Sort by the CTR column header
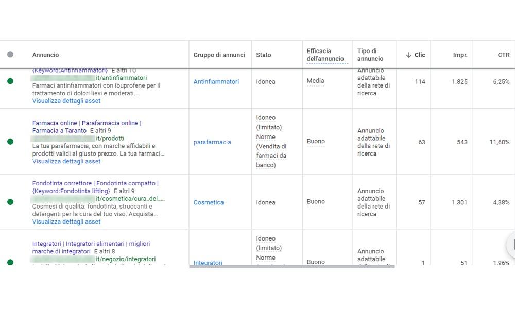 504,55
